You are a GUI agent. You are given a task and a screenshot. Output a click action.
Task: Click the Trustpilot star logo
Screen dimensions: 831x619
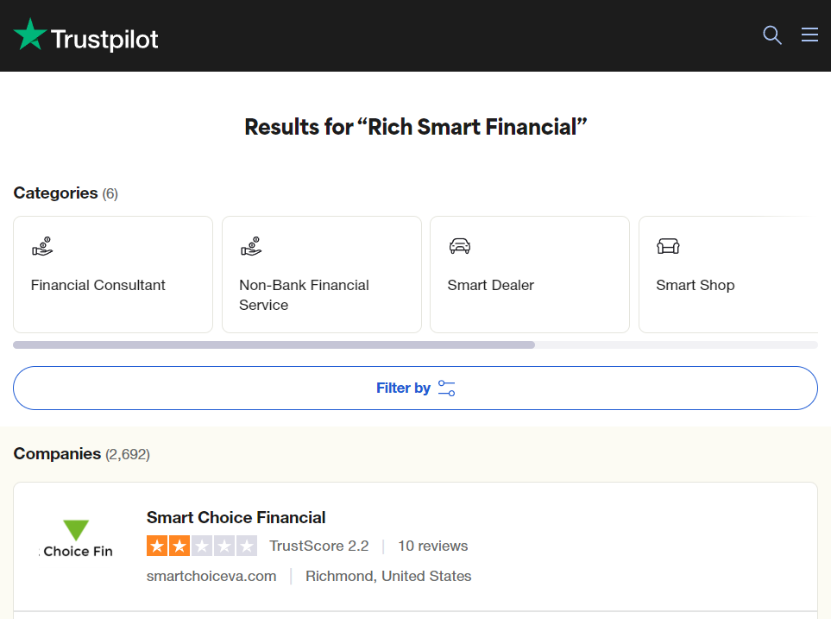30,35
